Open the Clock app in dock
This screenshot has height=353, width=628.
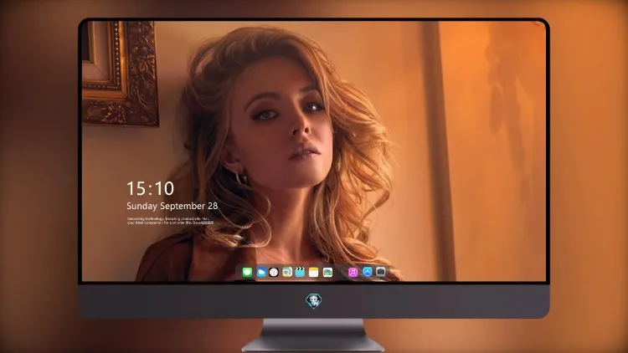click(274, 272)
